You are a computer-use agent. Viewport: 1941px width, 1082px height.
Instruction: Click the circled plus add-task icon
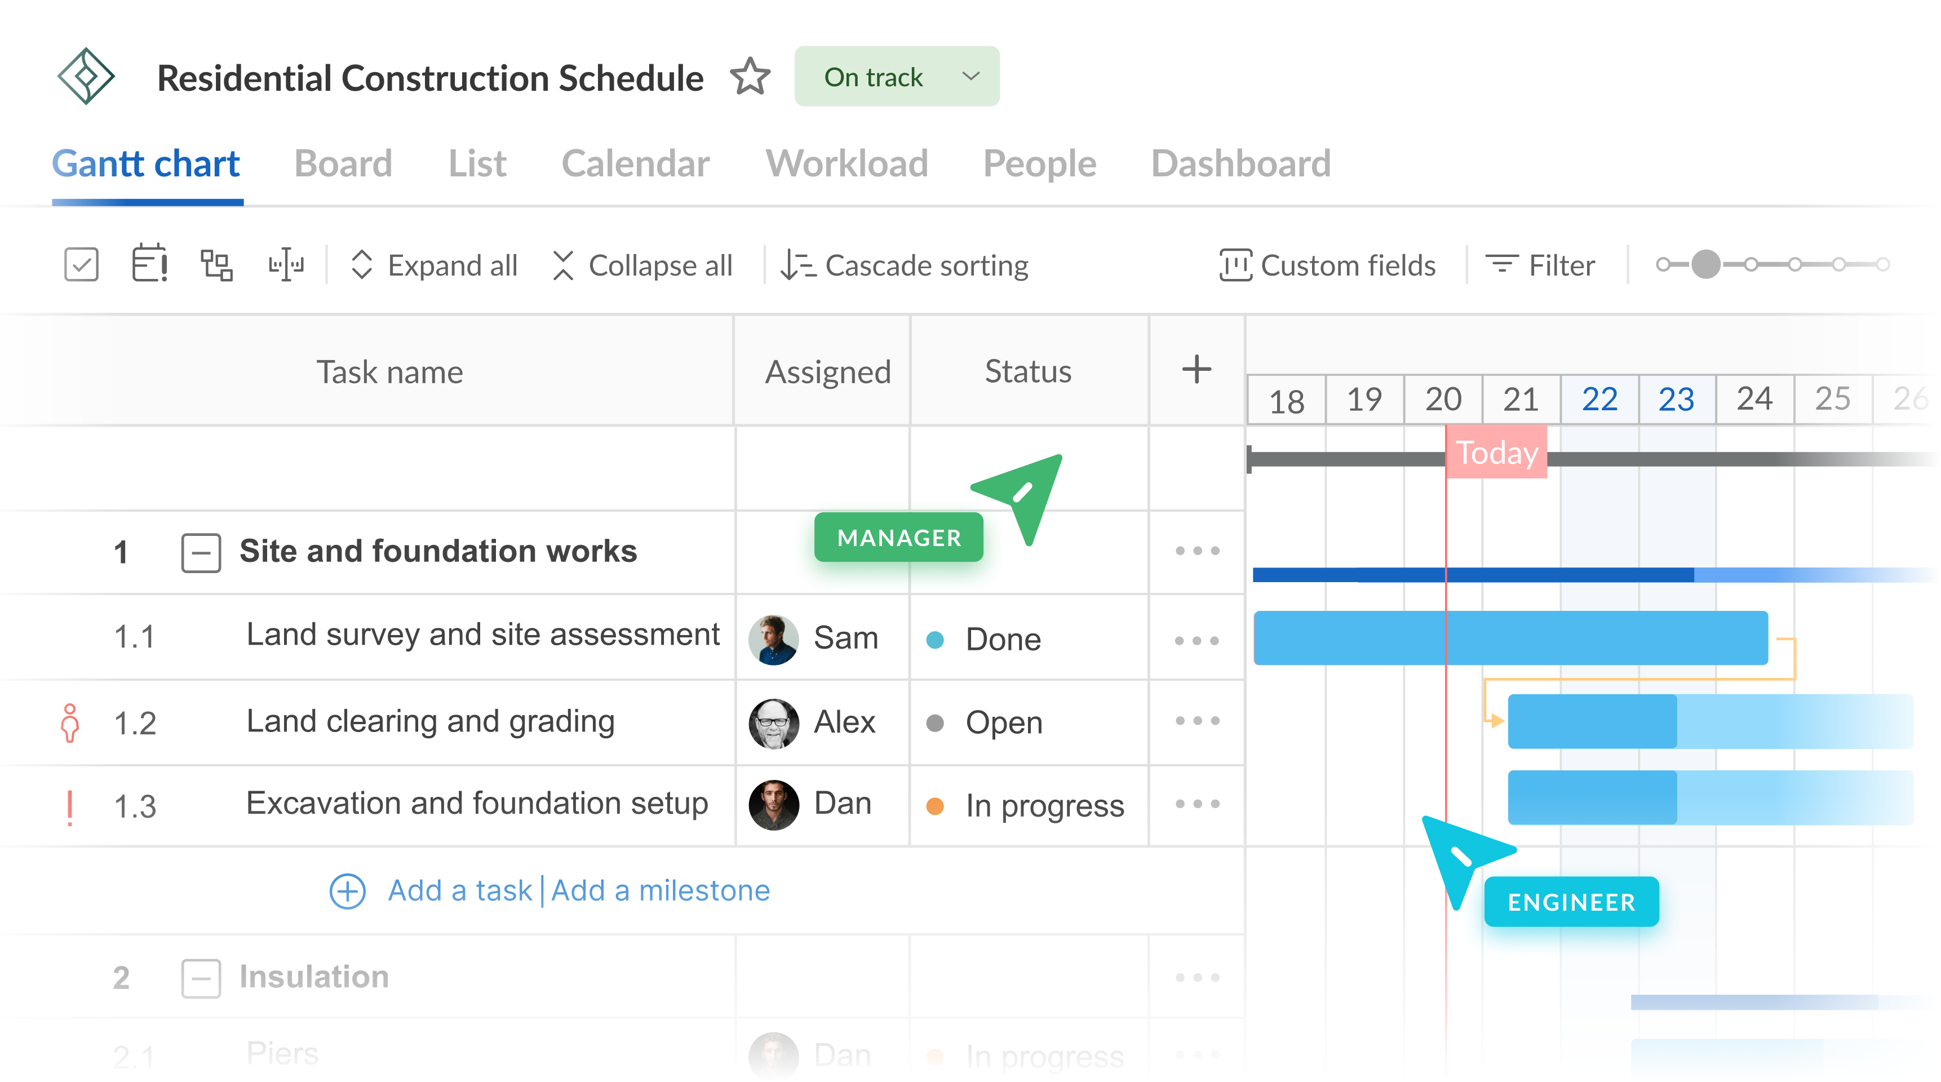click(347, 892)
